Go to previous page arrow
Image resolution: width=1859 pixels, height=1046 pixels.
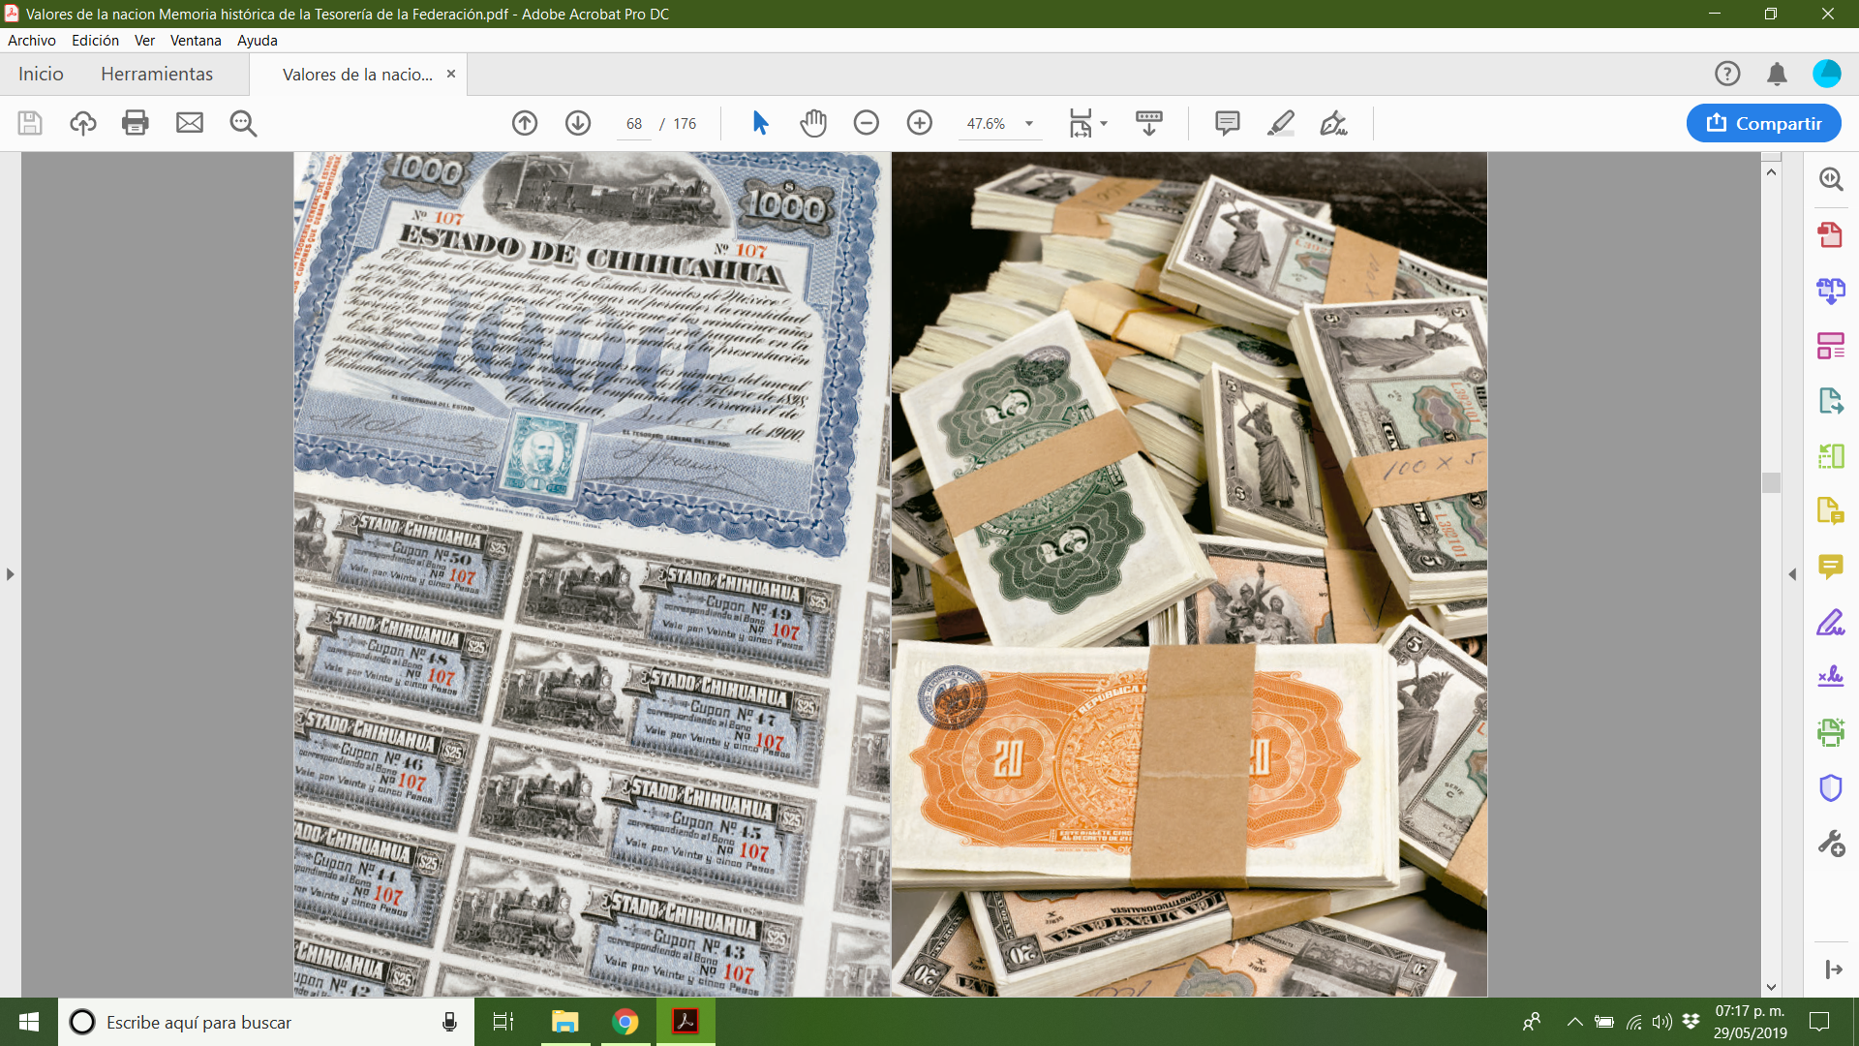pyautogui.click(x=525, y=123)
